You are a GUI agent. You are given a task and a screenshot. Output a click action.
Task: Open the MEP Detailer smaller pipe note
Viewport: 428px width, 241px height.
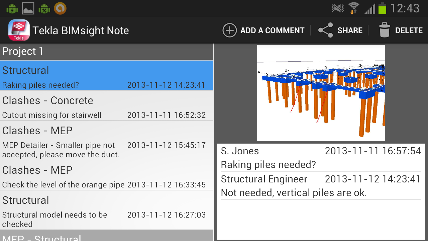106,141
